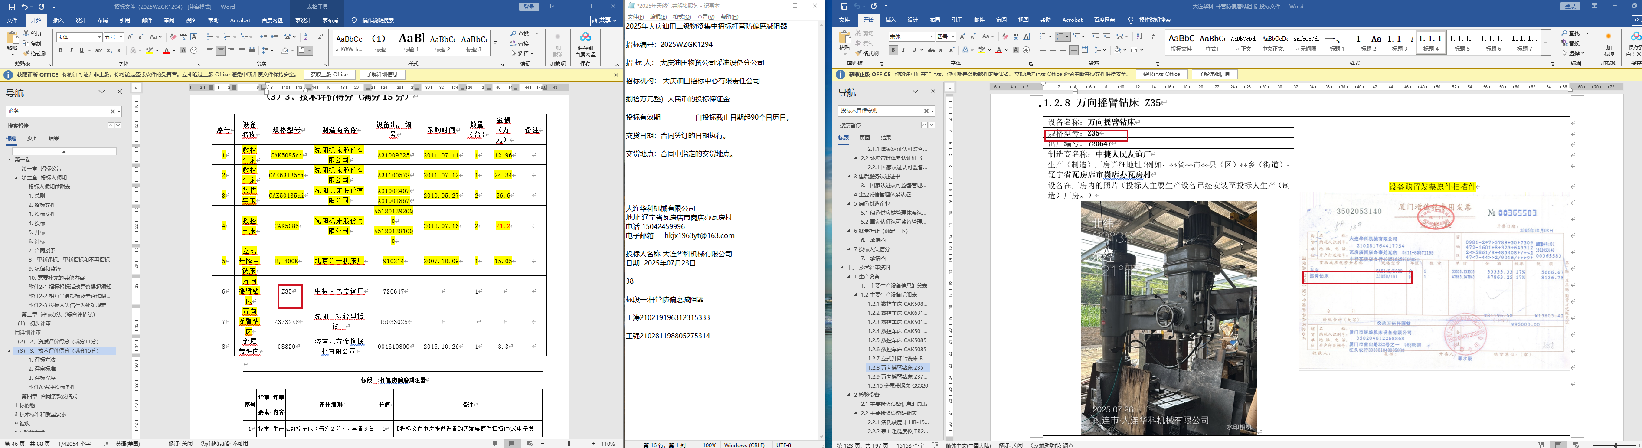Toggle subscript in right Word ribbon
1642x448 pixels.
point(942,50)
